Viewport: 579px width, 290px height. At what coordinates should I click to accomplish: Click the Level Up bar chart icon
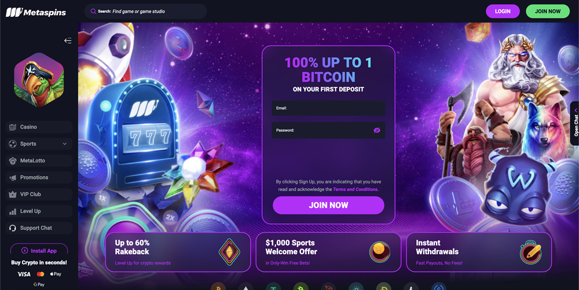[13, 211]
